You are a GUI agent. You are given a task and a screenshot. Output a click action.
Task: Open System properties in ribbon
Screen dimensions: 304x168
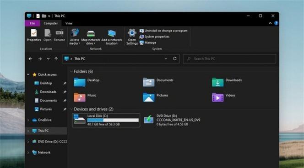[x=155, y=37]
